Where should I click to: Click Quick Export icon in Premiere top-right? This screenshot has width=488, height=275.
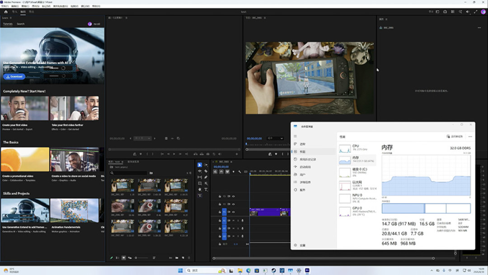pos(445,11)
